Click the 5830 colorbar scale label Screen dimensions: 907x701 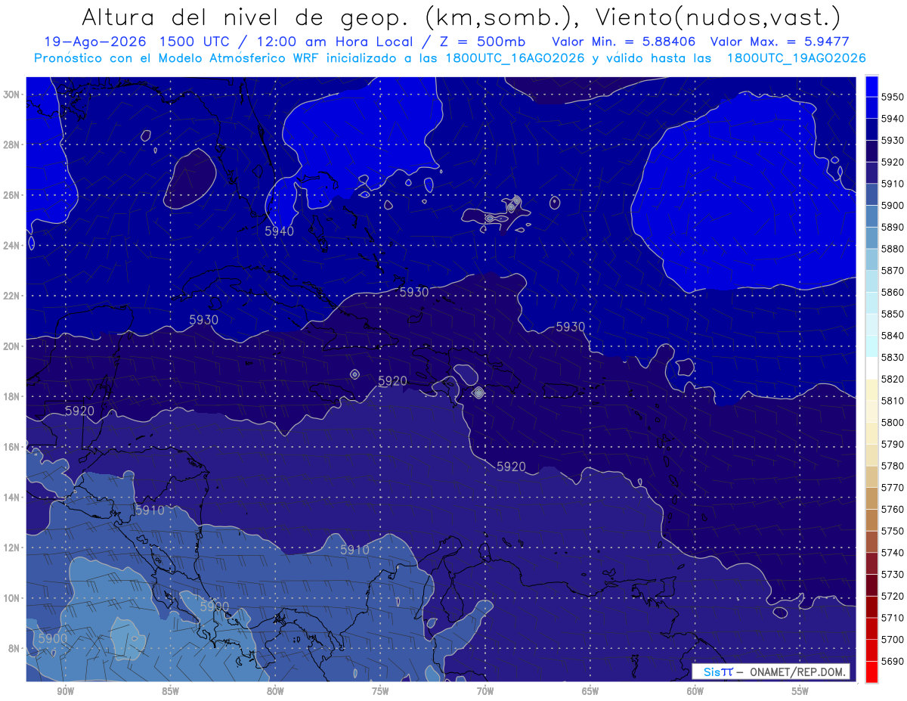(x=893, y=357)
